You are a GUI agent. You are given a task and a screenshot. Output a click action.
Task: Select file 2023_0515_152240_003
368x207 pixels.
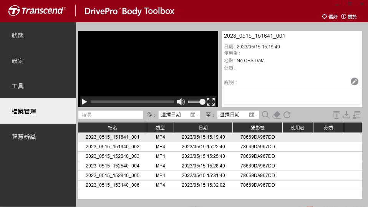coord(220,156)
